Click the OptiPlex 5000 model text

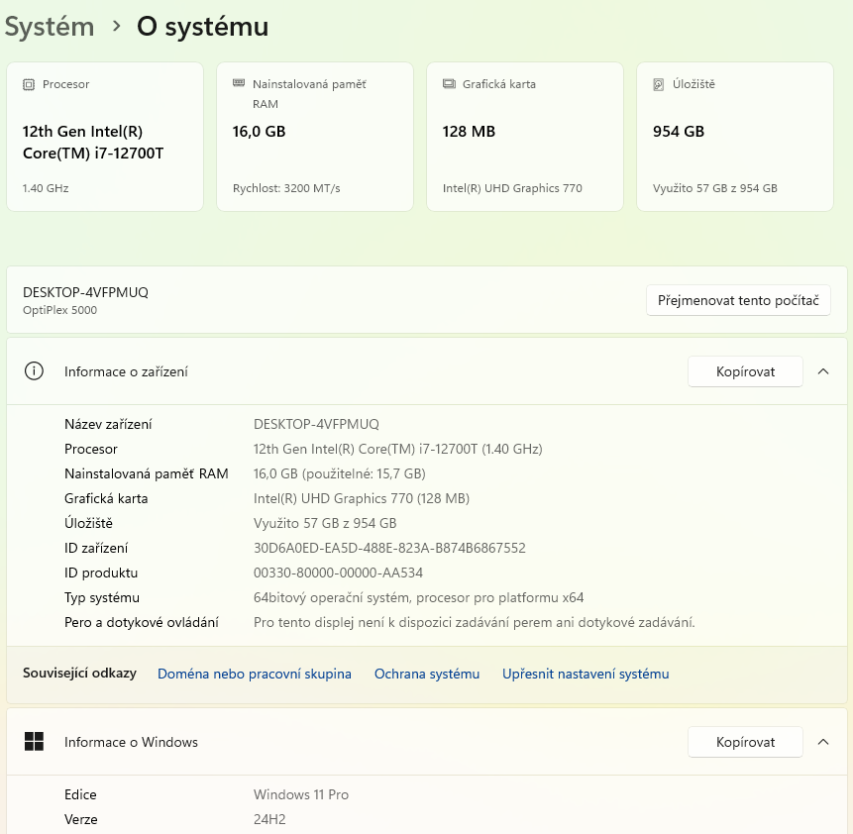tap(59, 310)
